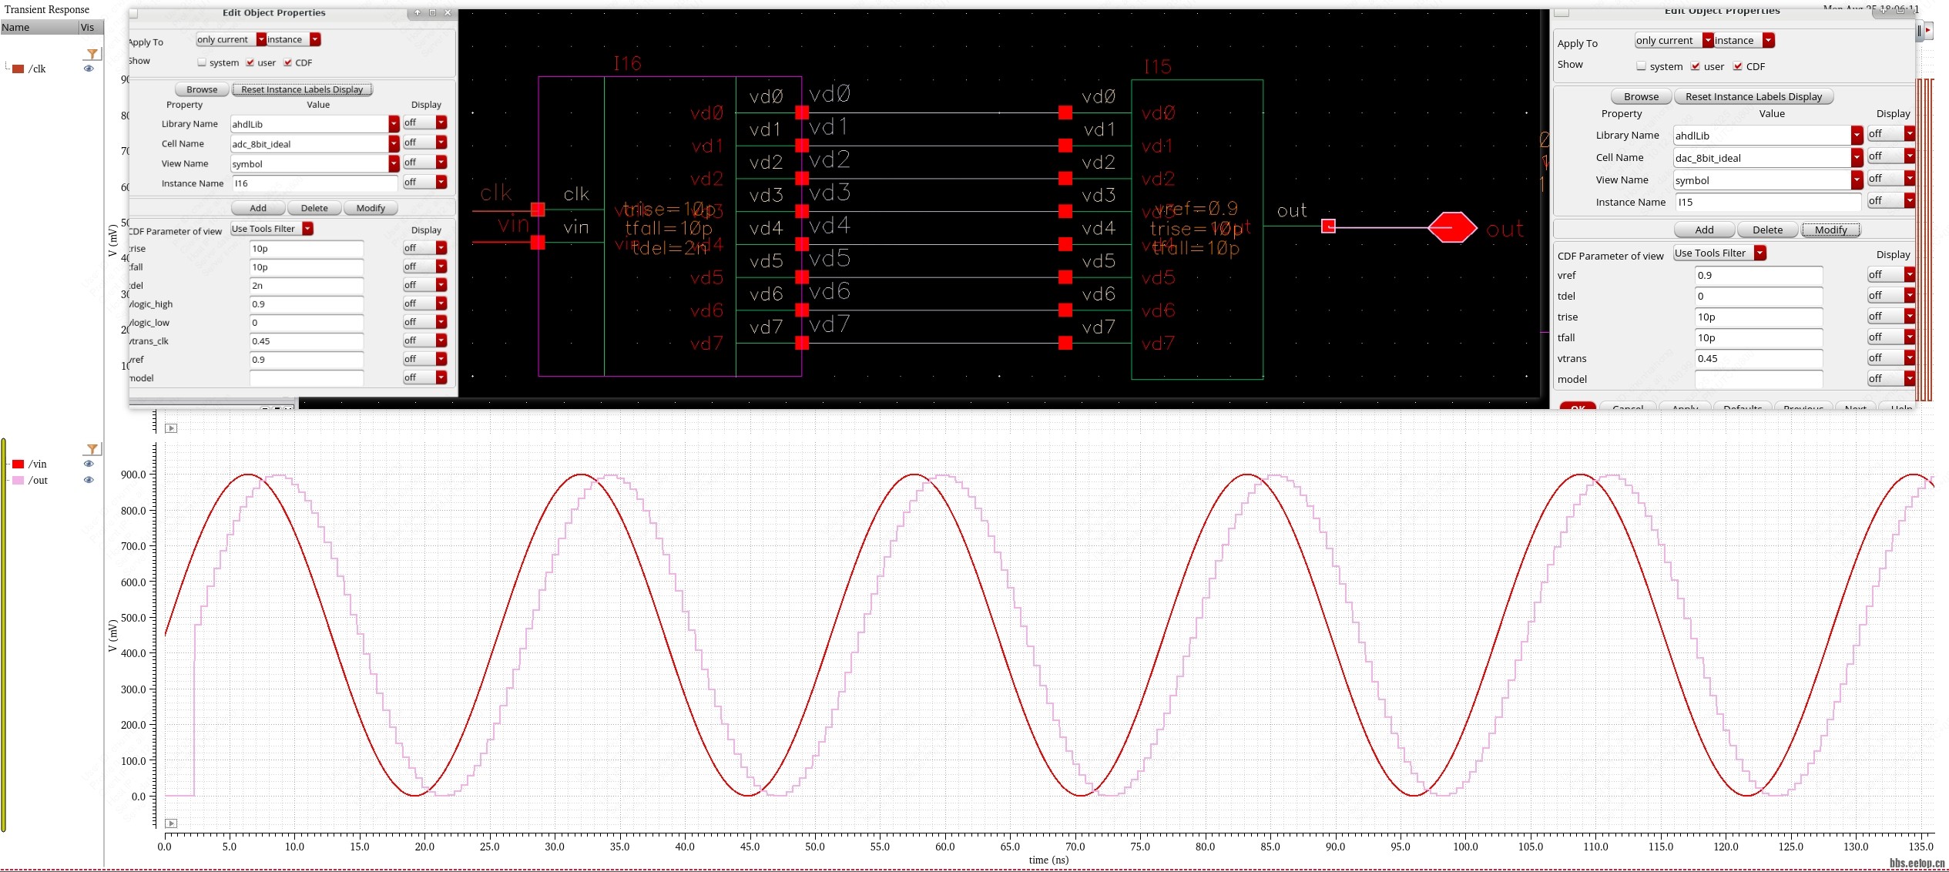This screenshot has height=872, width=1949.
Task: Click tdel value field '2n' in left dialog
Action: point(307,285)
